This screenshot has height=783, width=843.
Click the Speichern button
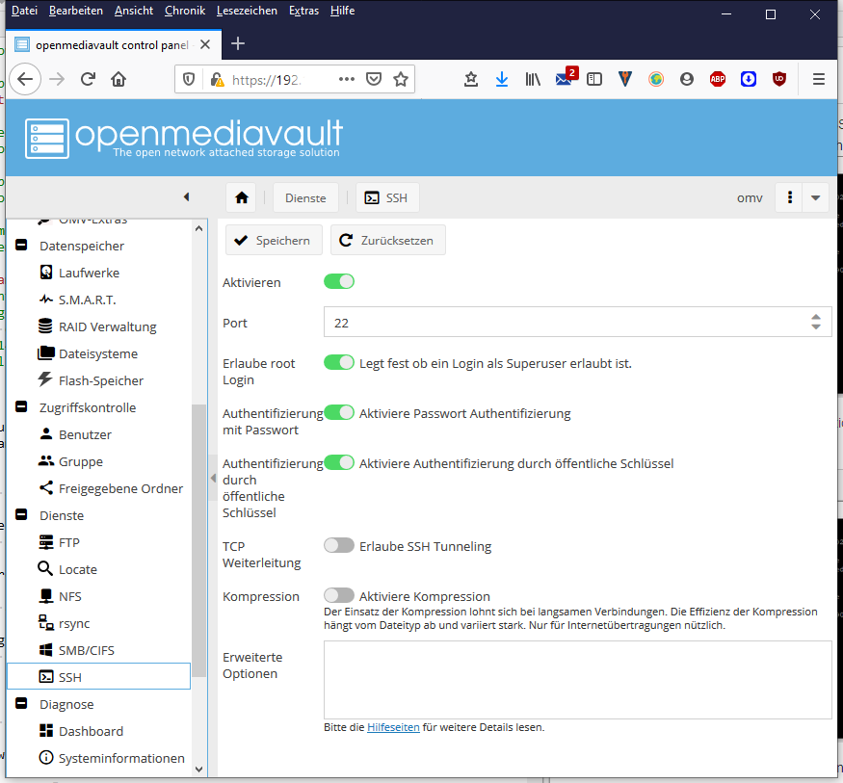[273, 240]
